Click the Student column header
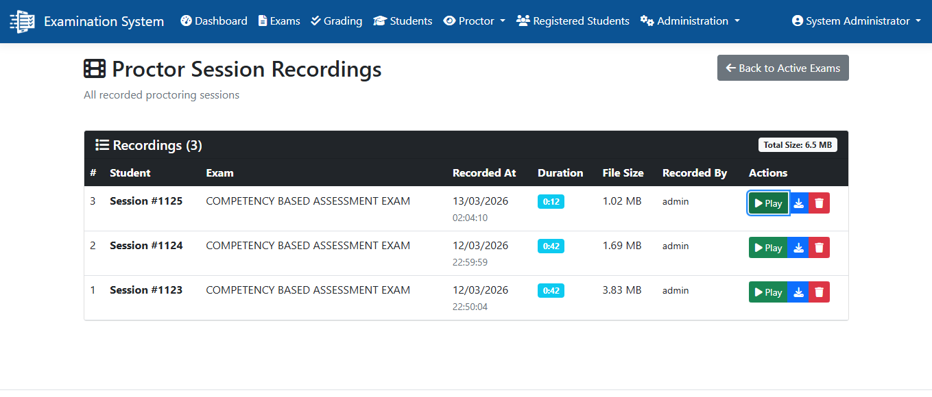The height and width of the screenshot is (397, 932). point(130,173)
